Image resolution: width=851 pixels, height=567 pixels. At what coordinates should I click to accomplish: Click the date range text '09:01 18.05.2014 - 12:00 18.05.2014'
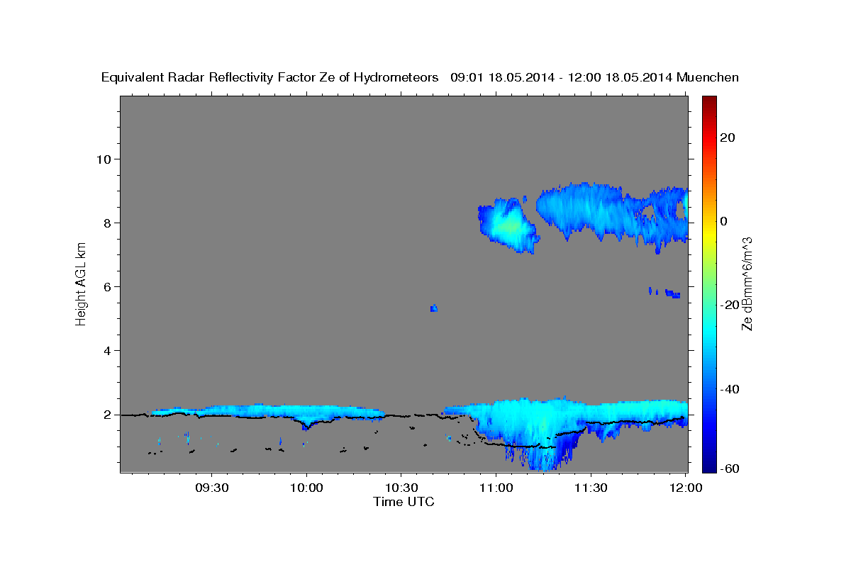tap(562, 77)
